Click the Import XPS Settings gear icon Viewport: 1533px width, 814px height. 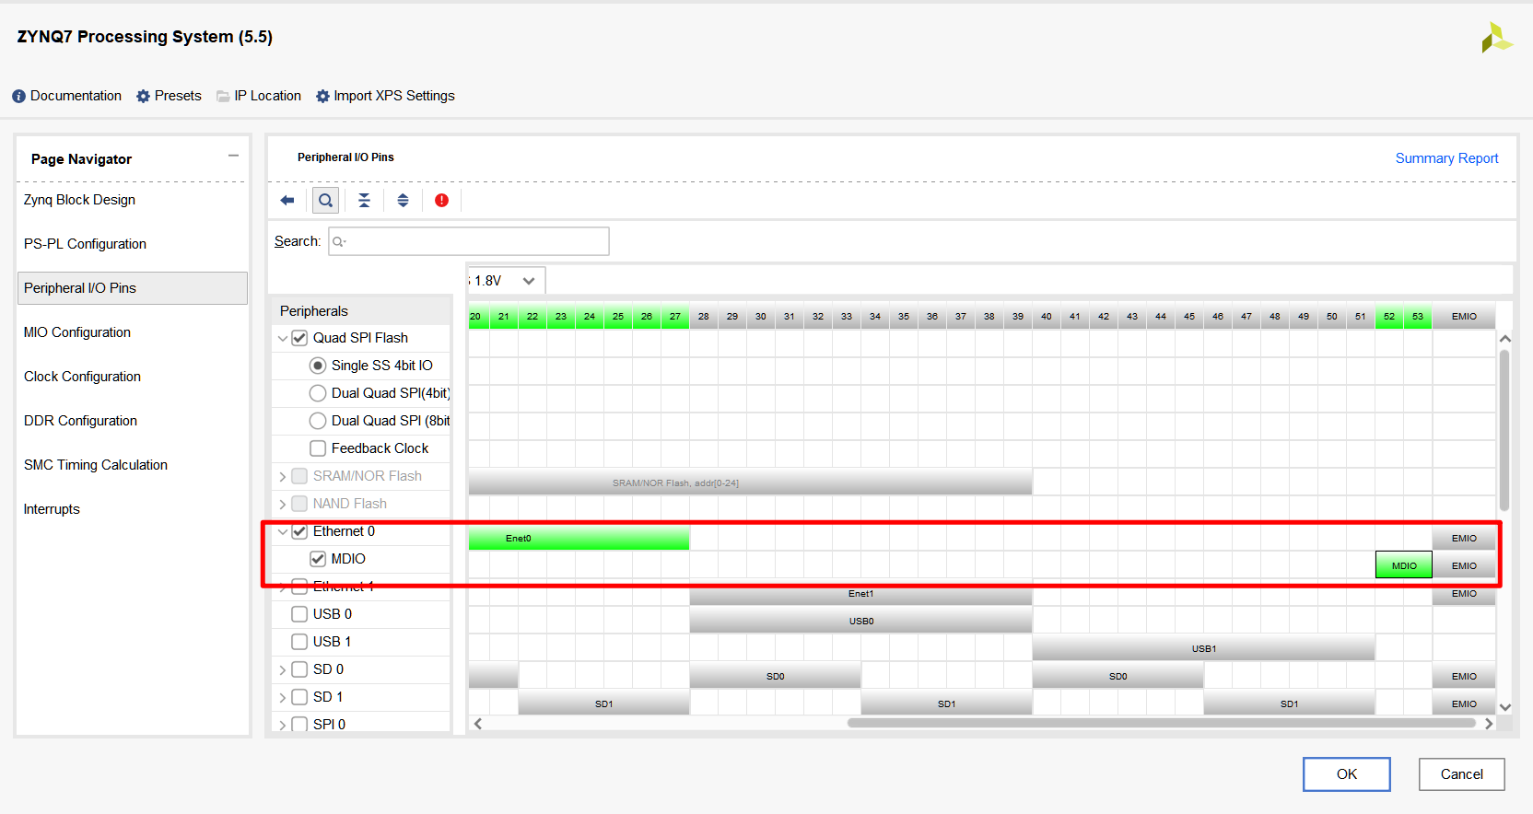(322, 97)
